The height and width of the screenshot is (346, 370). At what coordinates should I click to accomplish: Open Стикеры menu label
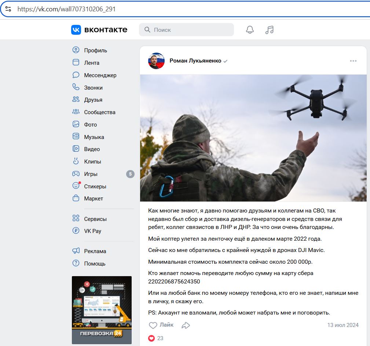(95, 187)
